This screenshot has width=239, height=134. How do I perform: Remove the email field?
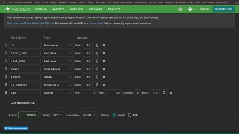click(x=104, y=69)
